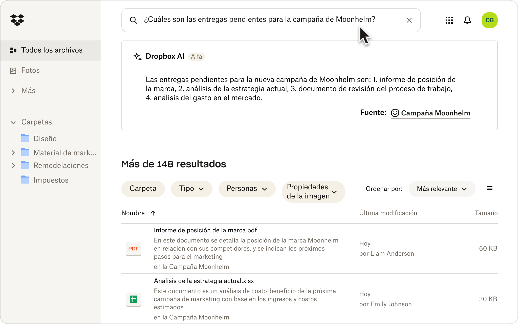518x324 pixels.
Task: Select Todos los archivos in sidebar
Action: coord(51,50)
